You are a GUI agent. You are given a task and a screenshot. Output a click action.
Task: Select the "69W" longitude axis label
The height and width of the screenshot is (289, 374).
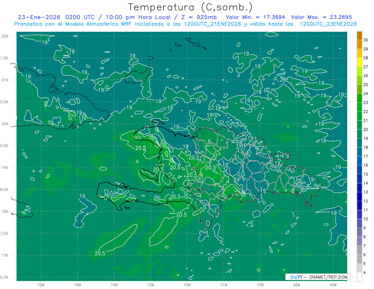click(x=297, y=285)
